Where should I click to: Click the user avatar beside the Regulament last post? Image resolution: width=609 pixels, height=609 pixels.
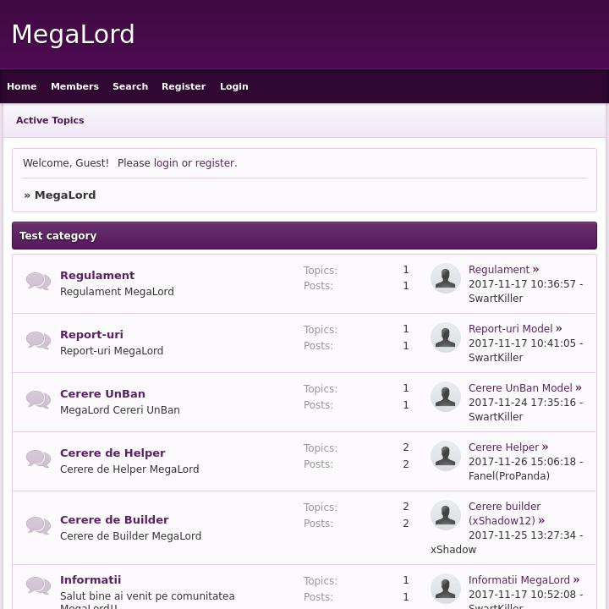point(446,278)
